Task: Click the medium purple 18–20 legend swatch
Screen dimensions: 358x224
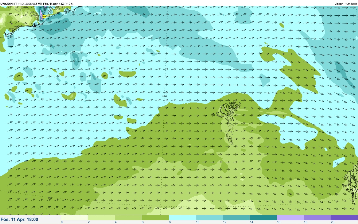Action: coord(317,218)
